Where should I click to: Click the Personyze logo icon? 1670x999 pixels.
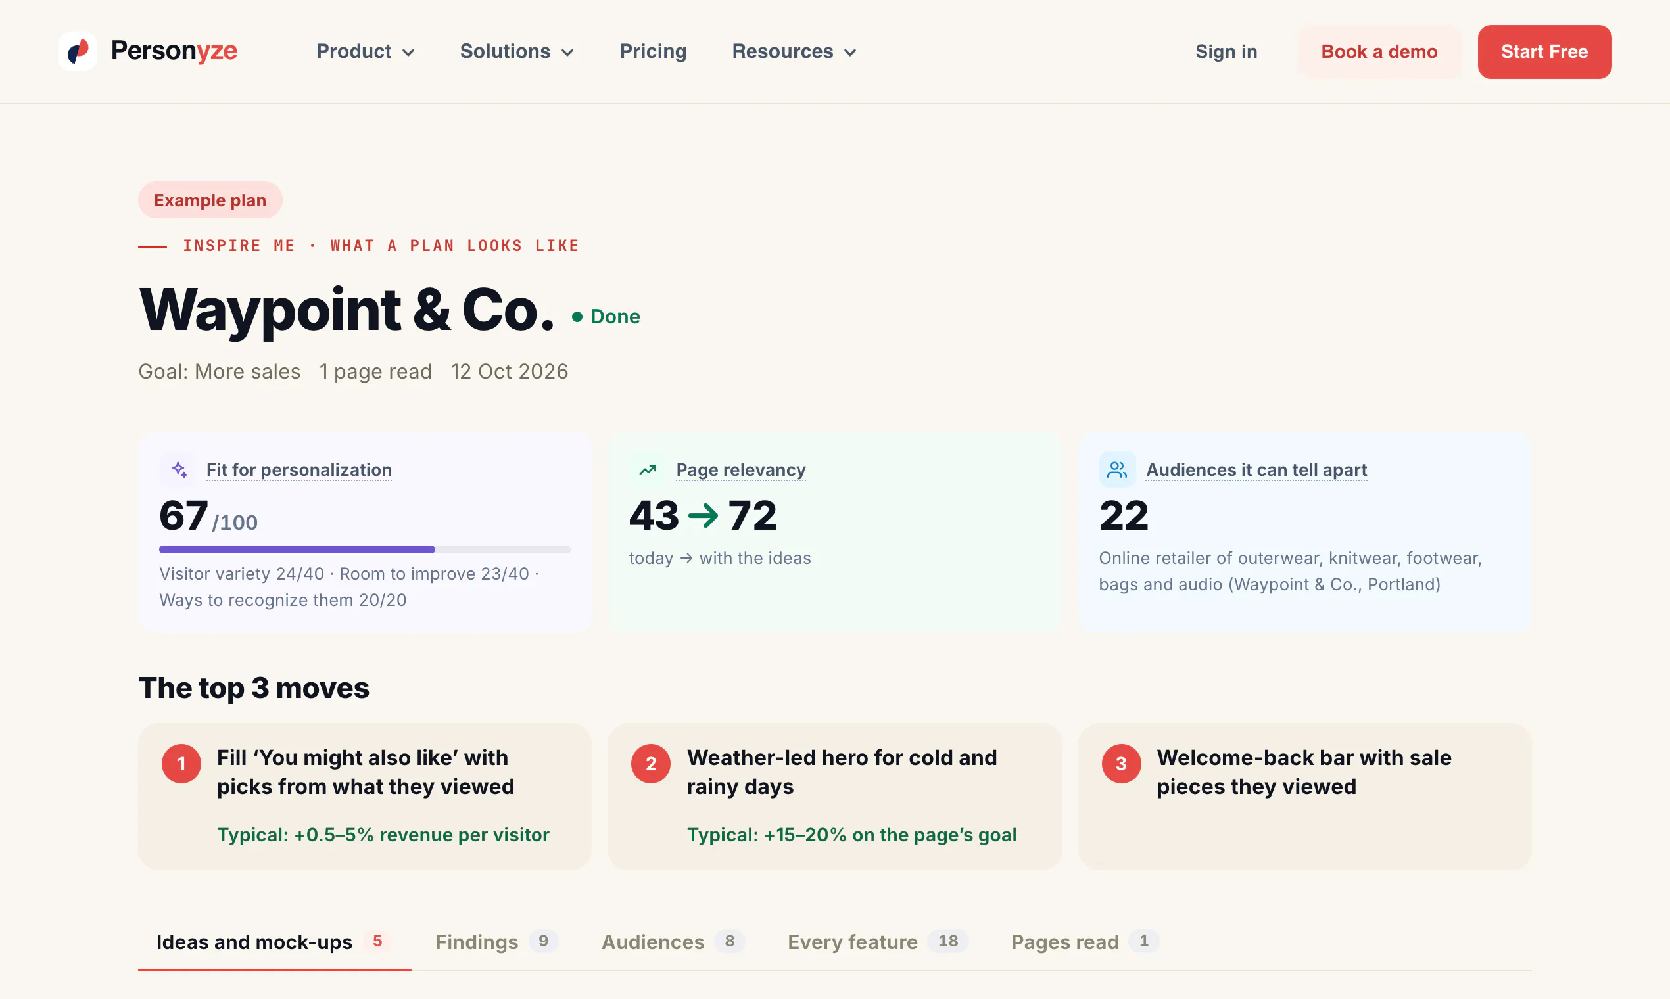pos(78,51)
